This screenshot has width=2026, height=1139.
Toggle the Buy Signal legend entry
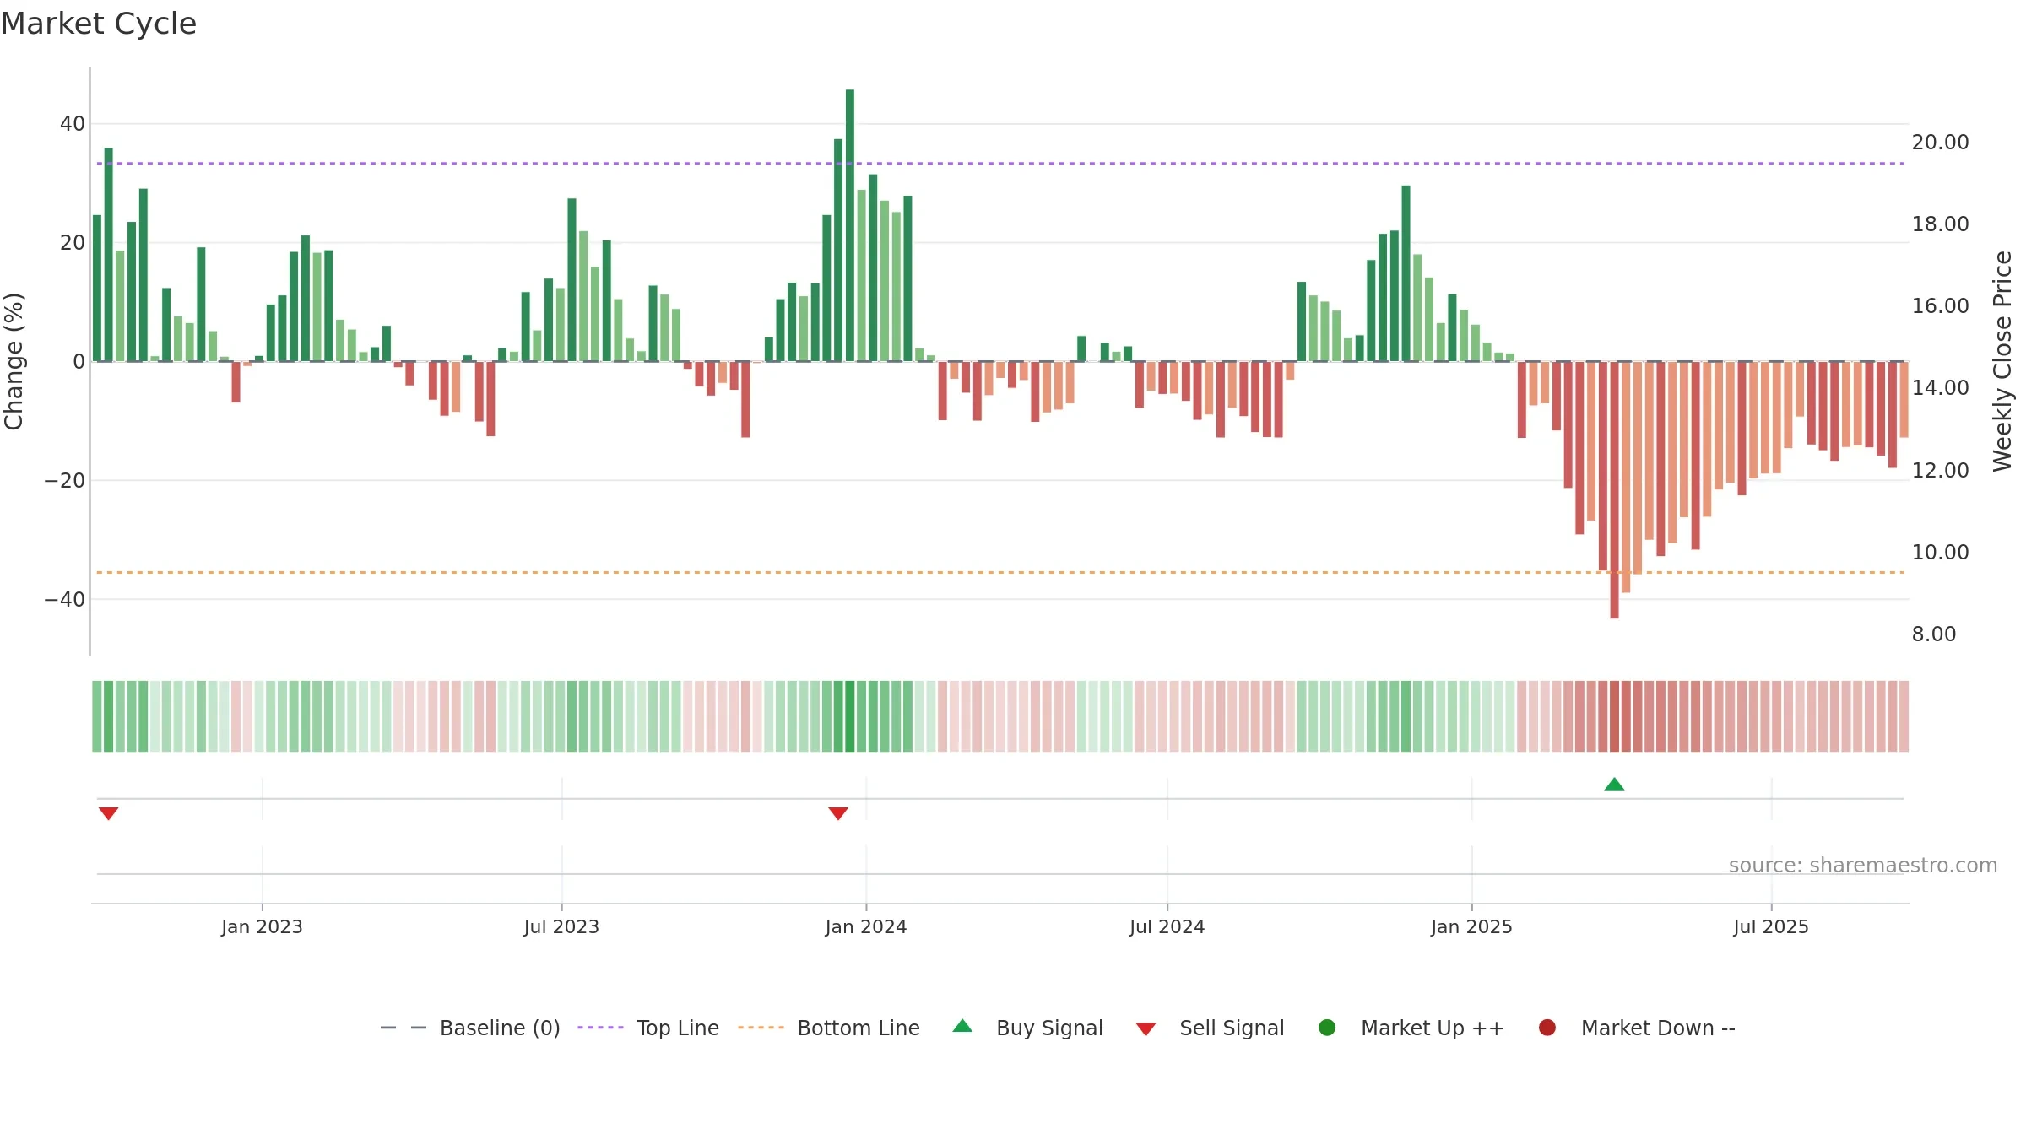click(x=1027, y=1028)
